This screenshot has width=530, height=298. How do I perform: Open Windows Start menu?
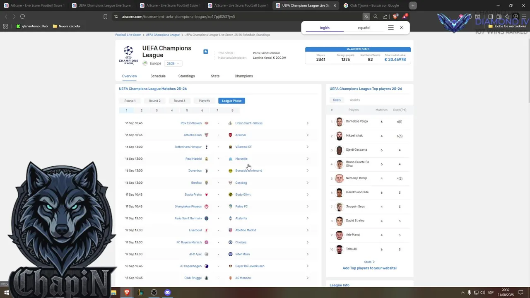pyautogui.click(x=7, y=293)
